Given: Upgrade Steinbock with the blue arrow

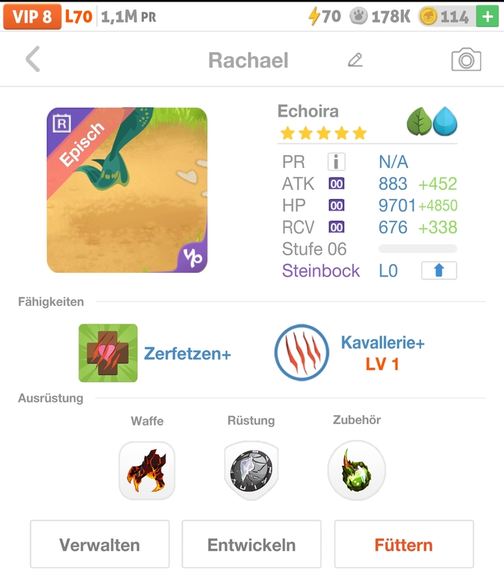Looking at the screenshot, I should pos(439,271).
